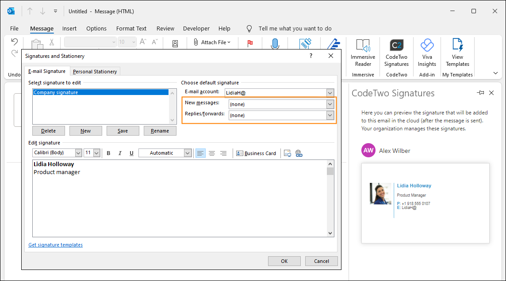The width and height of the screenshot is (506, 281).
Task: Launch Immersive Reader
Action: coord(363,53)
